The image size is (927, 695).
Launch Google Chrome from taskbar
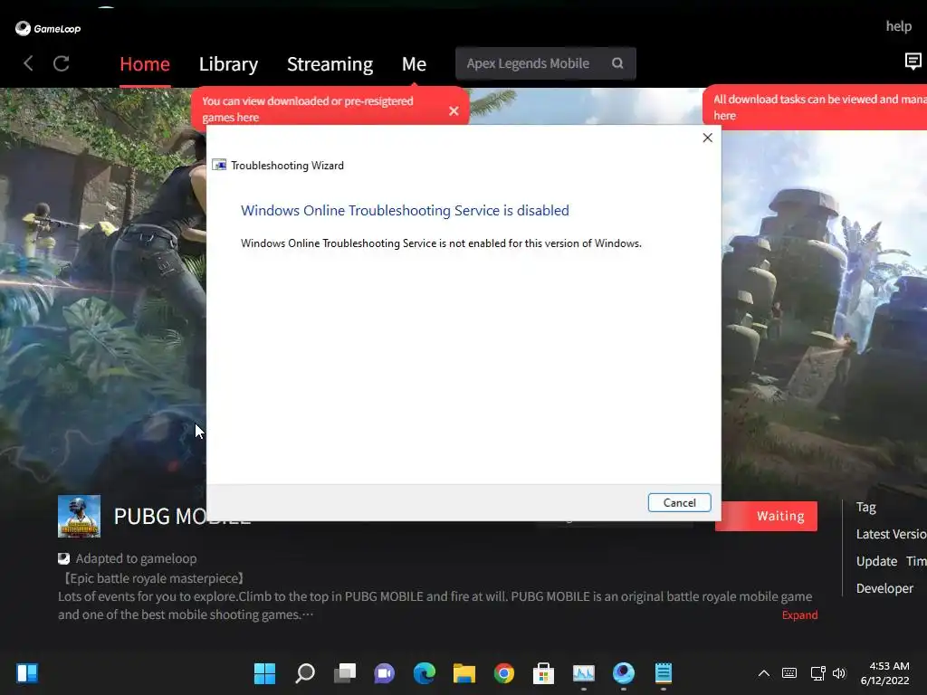(503, 672)
